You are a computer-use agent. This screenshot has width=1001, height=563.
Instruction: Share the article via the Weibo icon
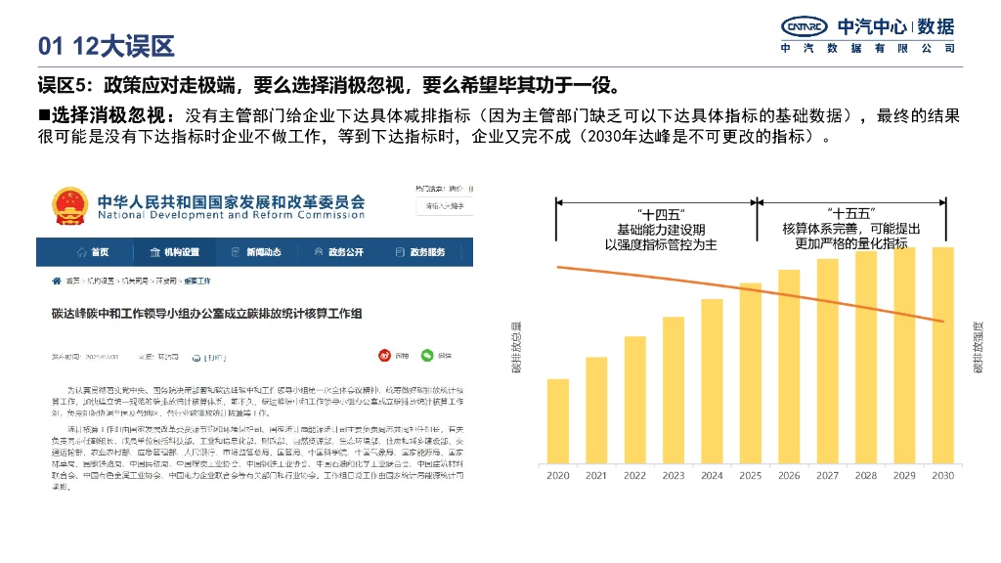tap(384, 355)
